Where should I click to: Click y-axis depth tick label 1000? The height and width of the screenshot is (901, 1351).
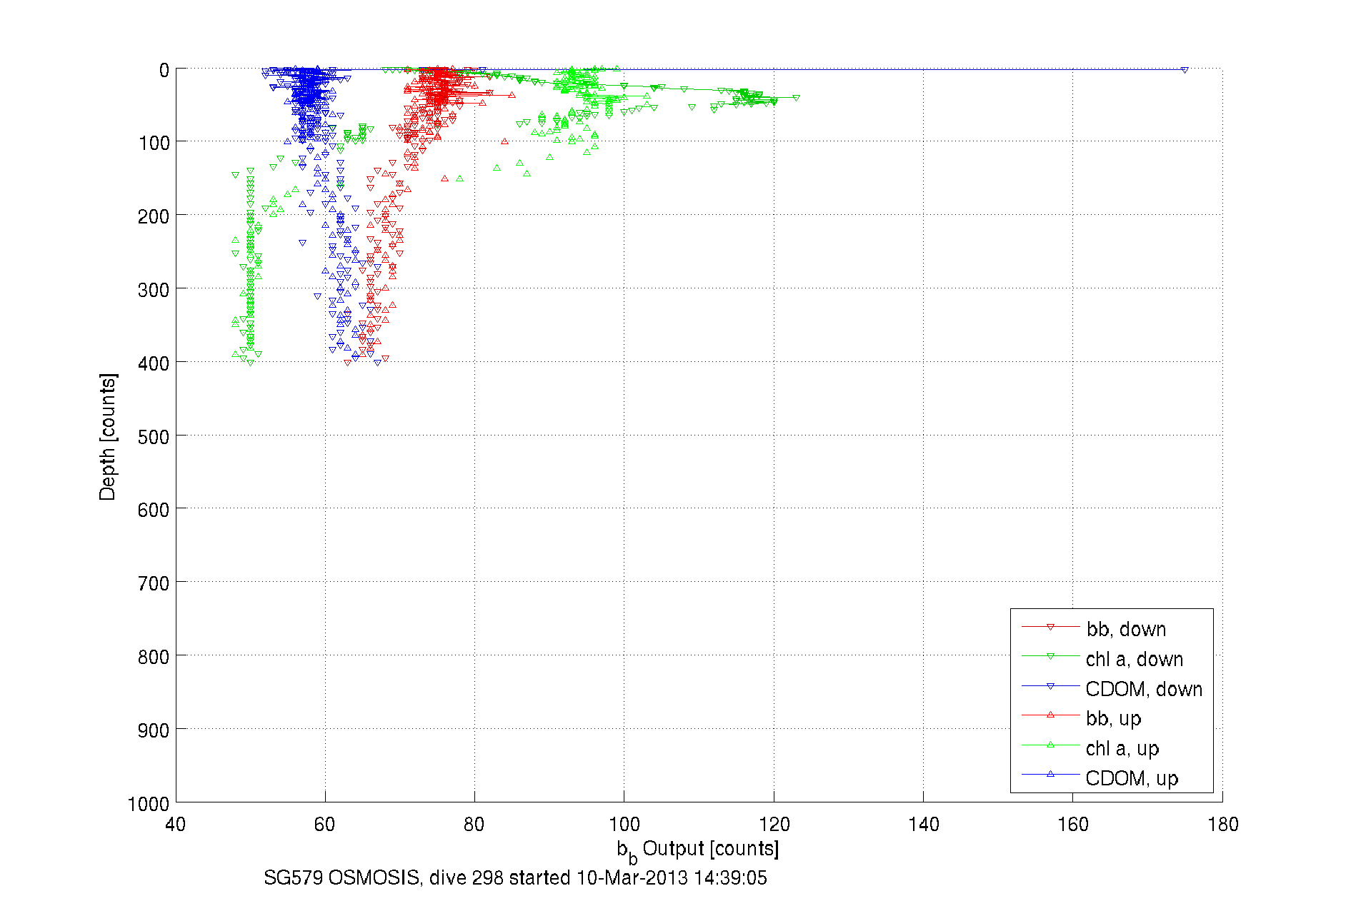tap(149, 804)
